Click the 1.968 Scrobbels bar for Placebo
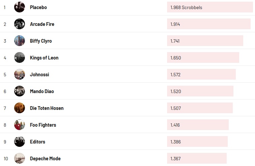This screenshot has height=166, width=255. coord(210,7)
